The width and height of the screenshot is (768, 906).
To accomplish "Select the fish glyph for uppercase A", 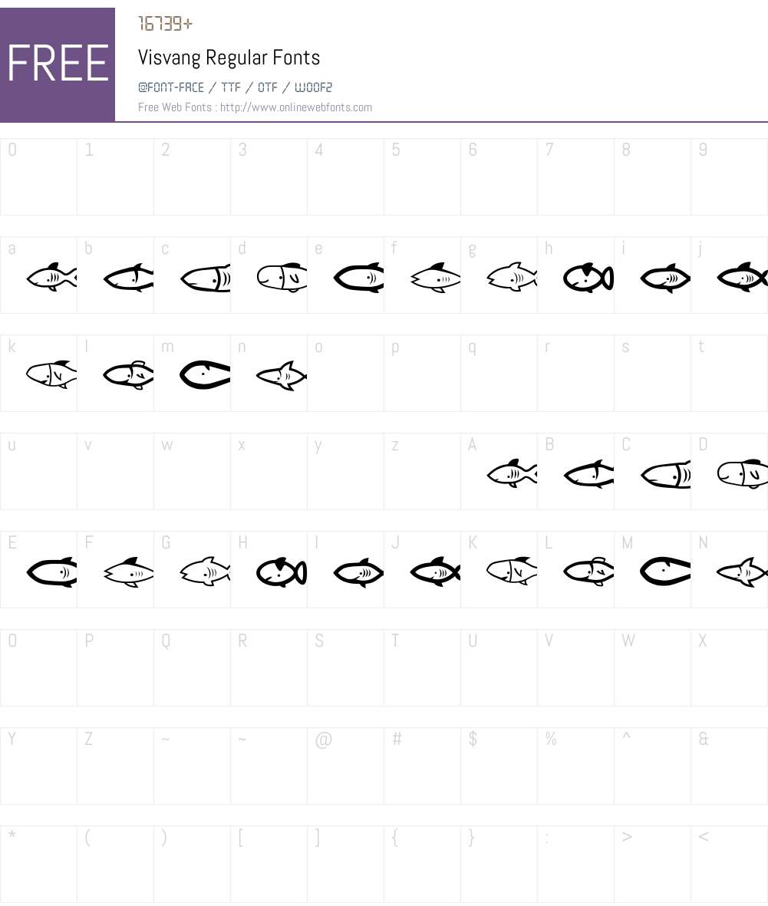I will 512,474.
